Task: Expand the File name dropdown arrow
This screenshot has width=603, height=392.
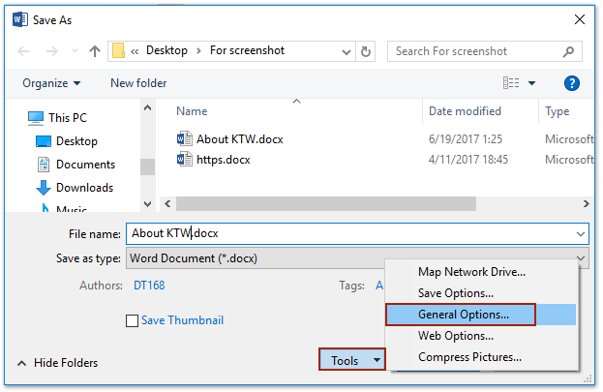Action: pyautogui.click(x=581, y=234)
